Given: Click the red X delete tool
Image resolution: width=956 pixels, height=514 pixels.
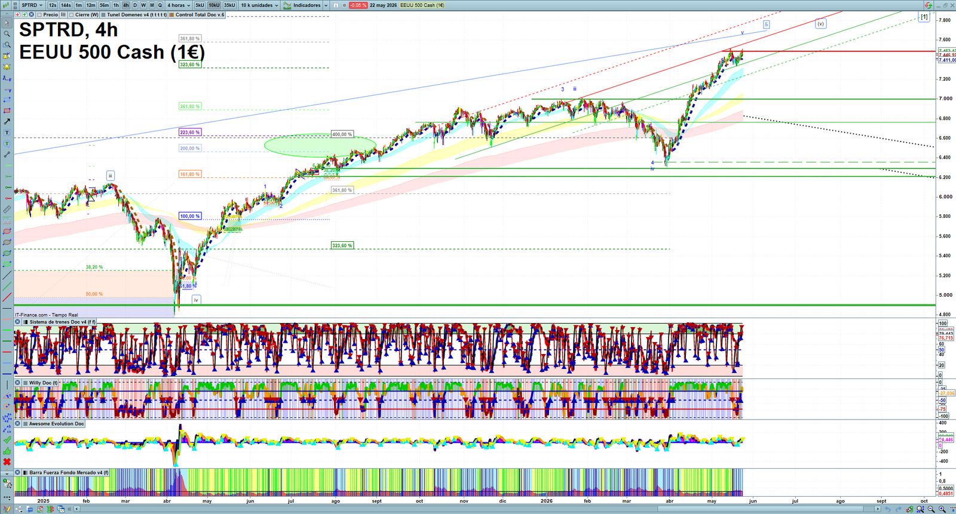Looking at the screenshot, I should coord(7,462).
